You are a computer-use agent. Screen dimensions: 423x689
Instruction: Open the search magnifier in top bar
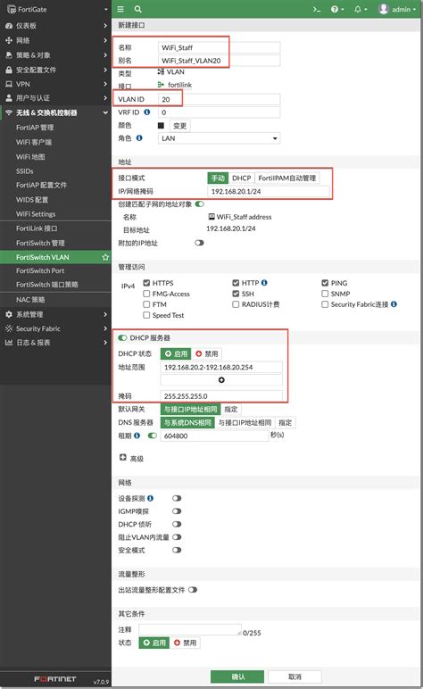138,9
